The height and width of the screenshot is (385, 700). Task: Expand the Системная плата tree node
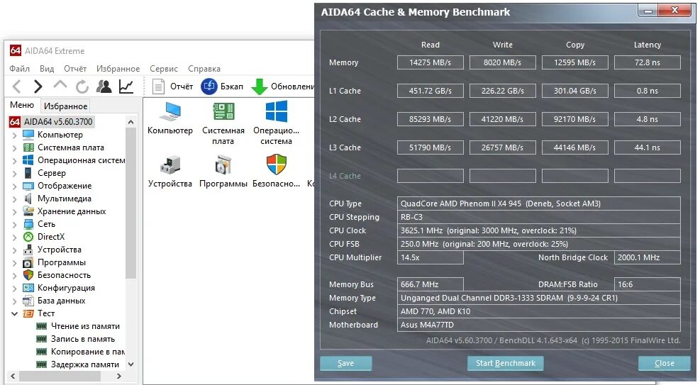(14, 147)
